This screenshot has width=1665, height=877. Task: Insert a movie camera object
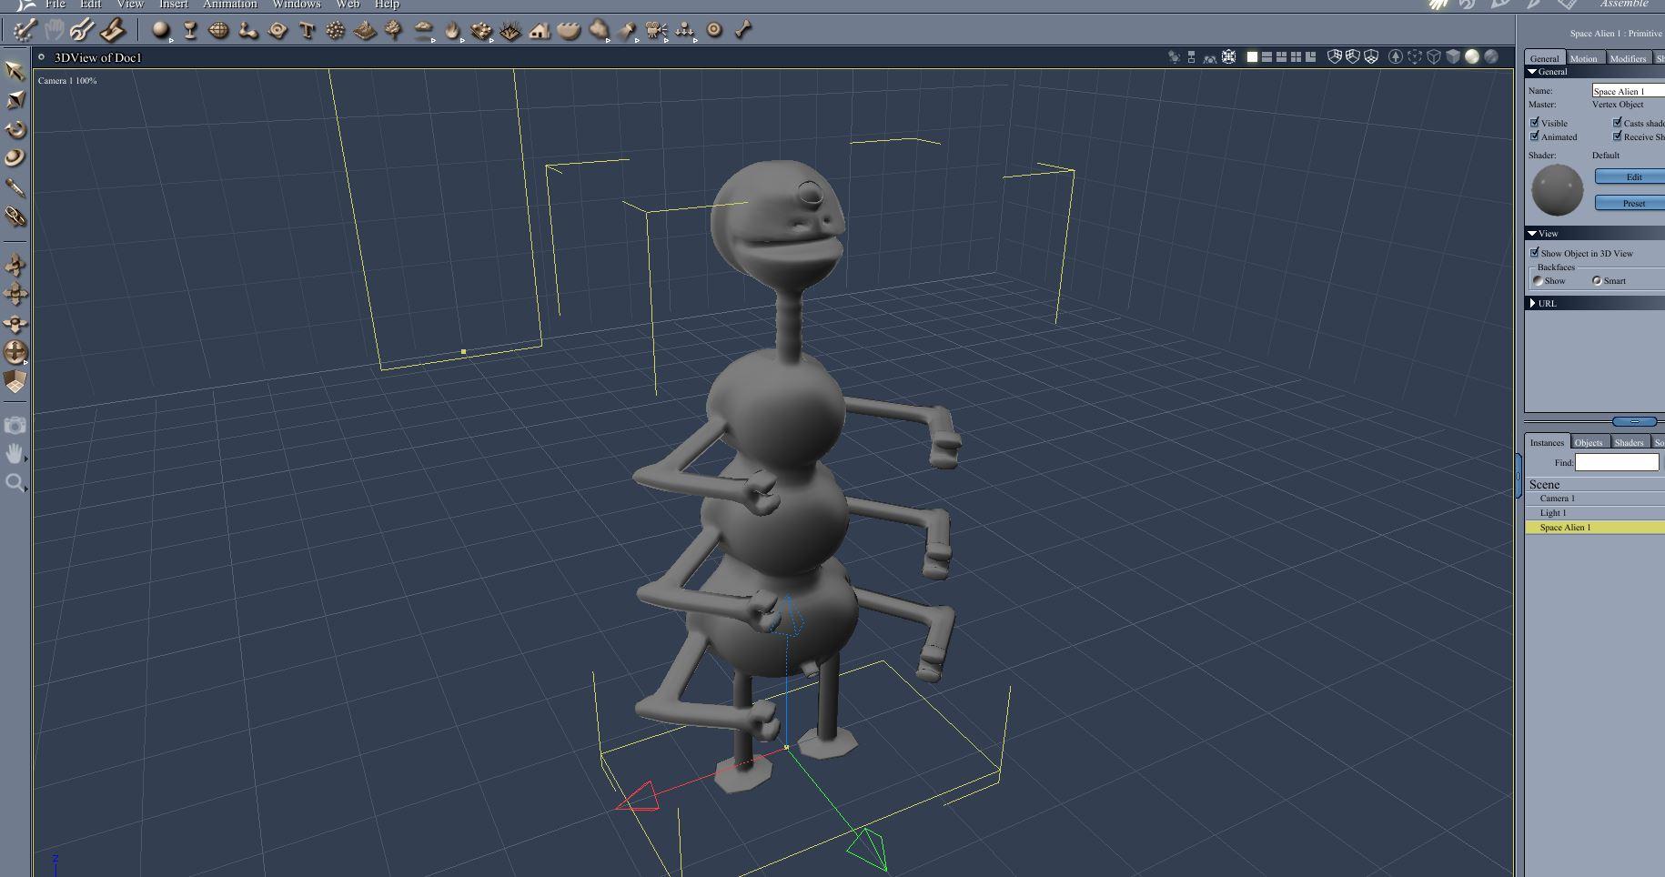[655, 30]
